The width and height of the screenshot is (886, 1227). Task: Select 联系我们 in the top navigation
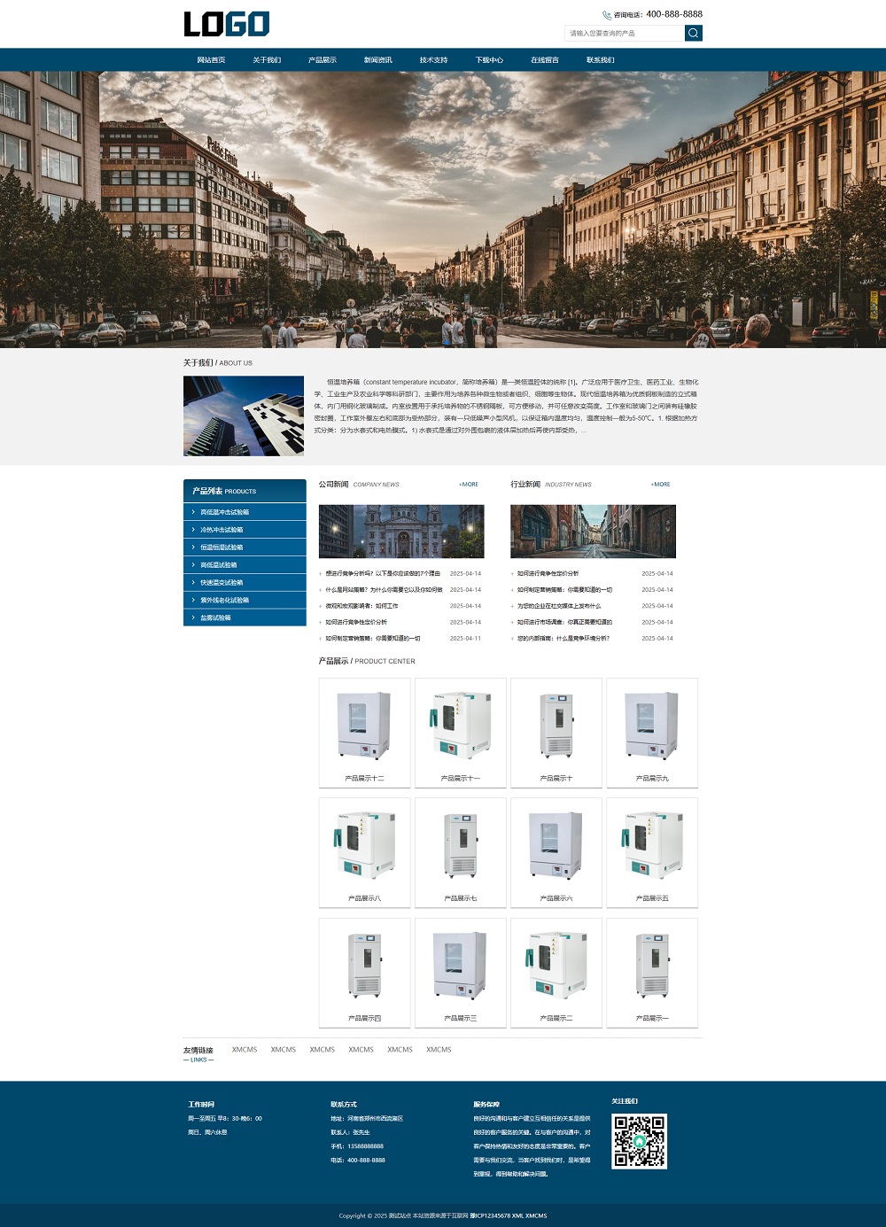[600, 60]
